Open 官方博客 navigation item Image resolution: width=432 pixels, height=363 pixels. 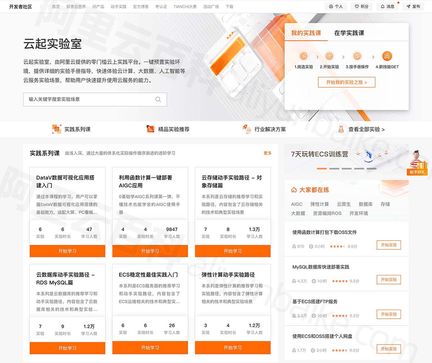point(141,6)
